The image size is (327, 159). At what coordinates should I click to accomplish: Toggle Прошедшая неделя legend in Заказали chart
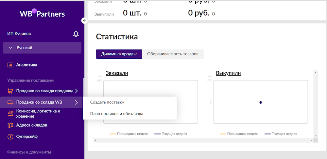coord(129,134)
